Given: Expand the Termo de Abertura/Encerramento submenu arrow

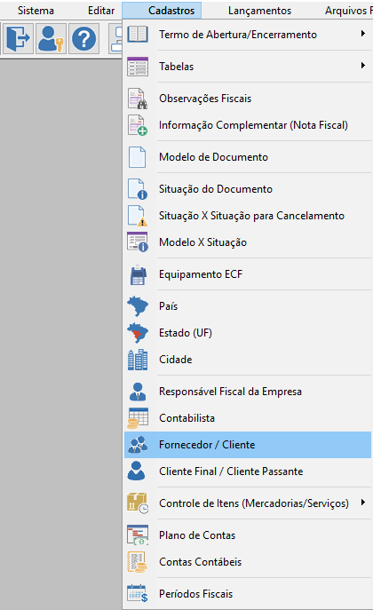Looking at the screenshot, I should coord(363,34).
